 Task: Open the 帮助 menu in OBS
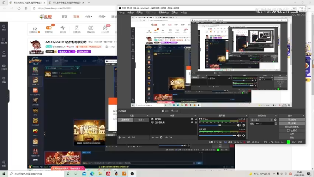pos(183,13)
